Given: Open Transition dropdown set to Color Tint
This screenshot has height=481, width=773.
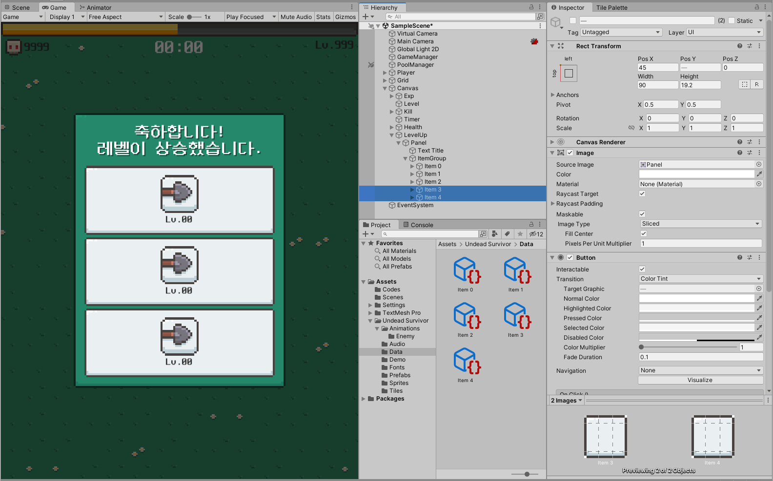Looking at the screenshot, I should 701,279.
